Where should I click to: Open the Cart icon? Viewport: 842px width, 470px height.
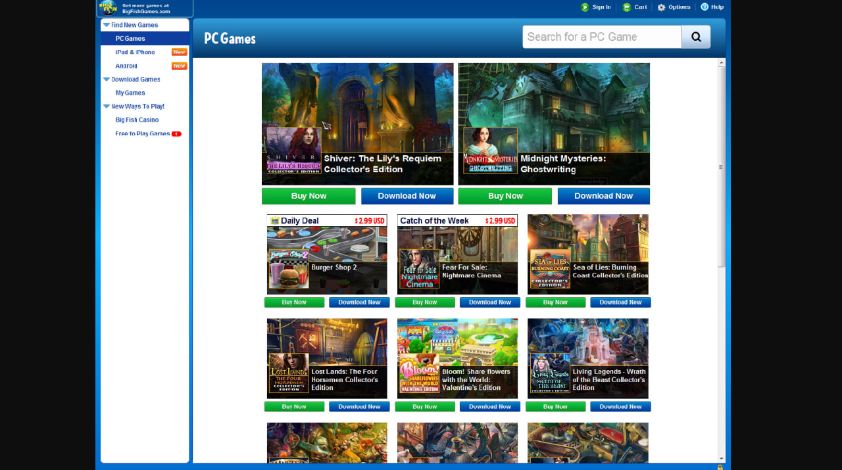click(626, 7)
